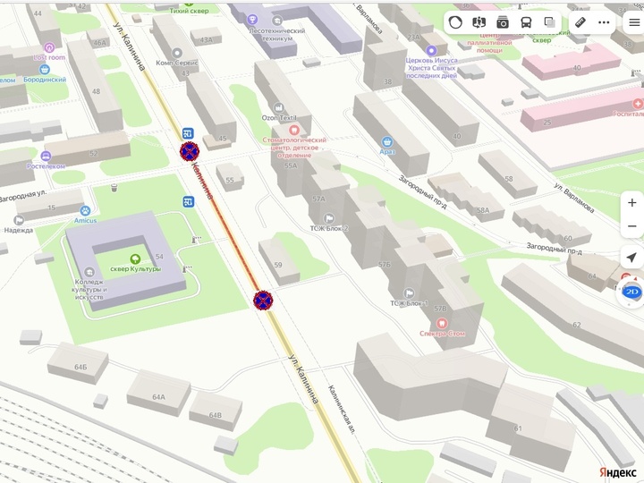Zoom in with the plus button

(x=632, y=203)
